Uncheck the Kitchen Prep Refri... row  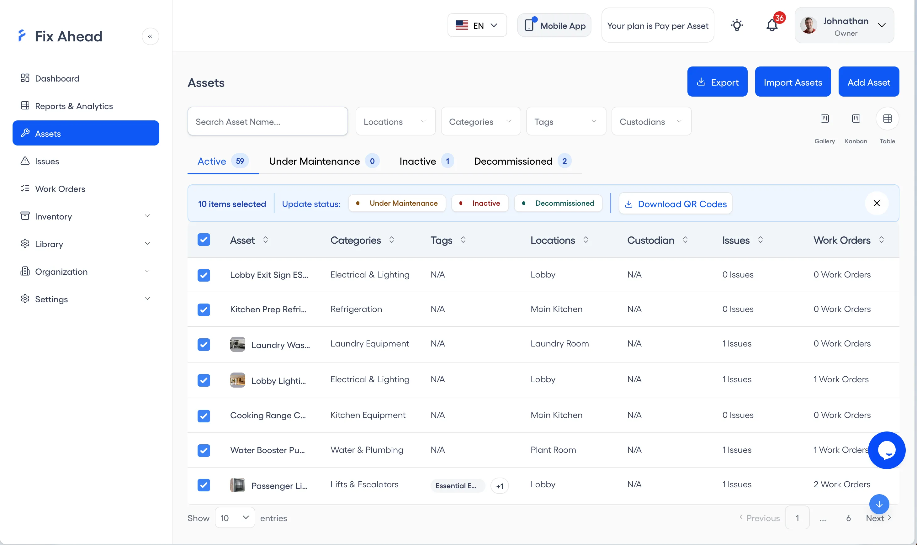(x=204, y=310)
